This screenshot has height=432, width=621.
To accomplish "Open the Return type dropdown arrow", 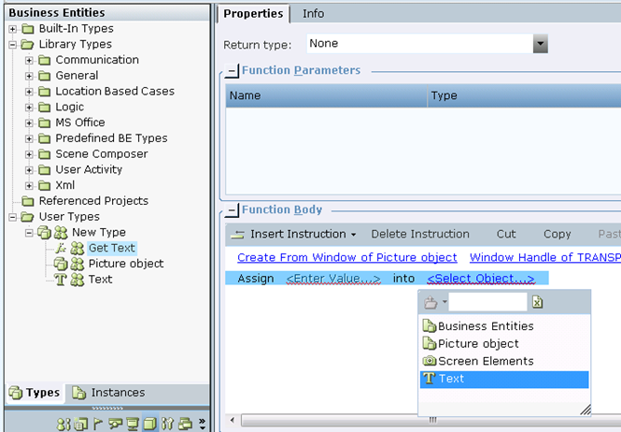I will [x=540, y=44].
